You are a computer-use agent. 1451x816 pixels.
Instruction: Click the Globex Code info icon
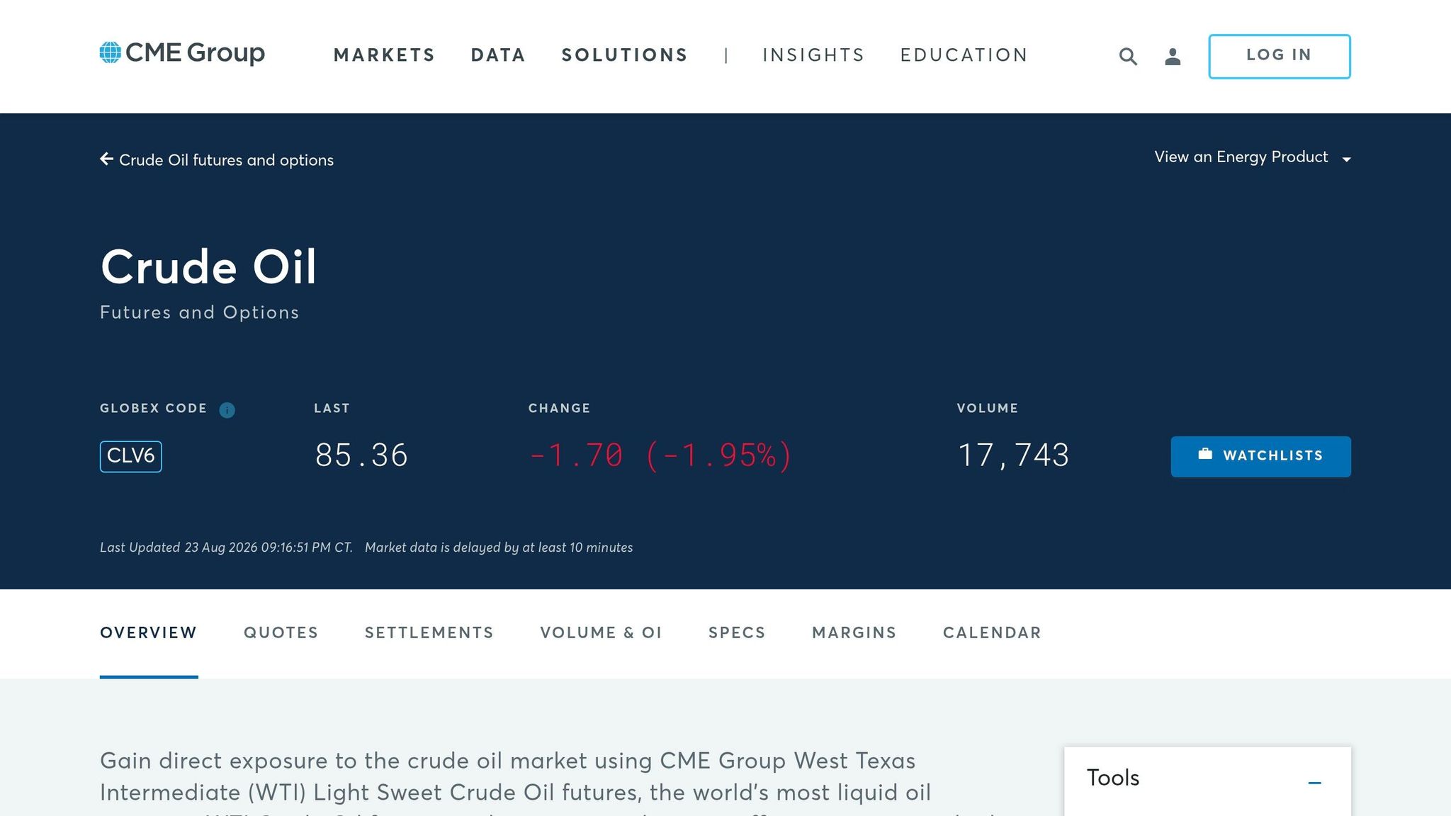pyautogui.click(x=227, y=410)
